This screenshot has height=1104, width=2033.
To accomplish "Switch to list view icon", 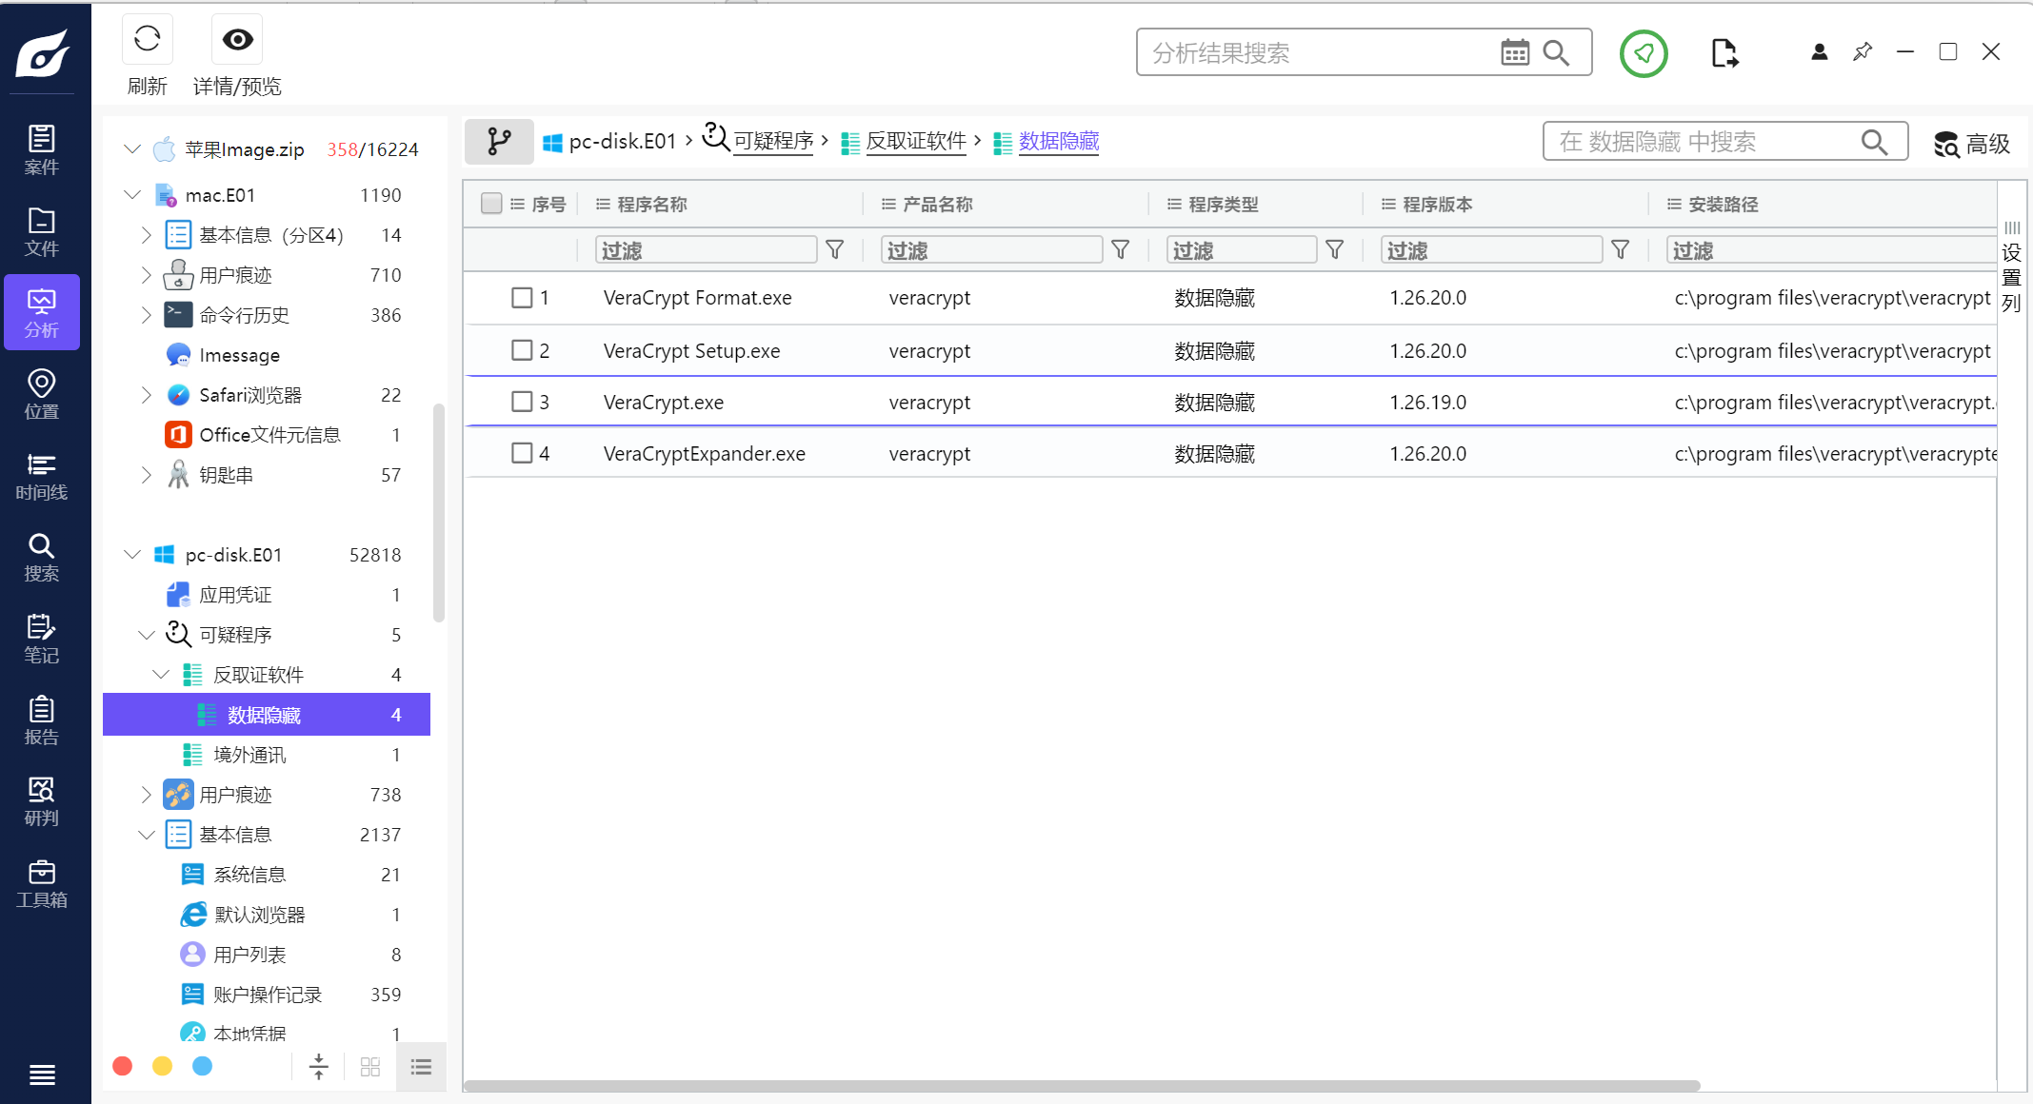I will pos(421,1067).
